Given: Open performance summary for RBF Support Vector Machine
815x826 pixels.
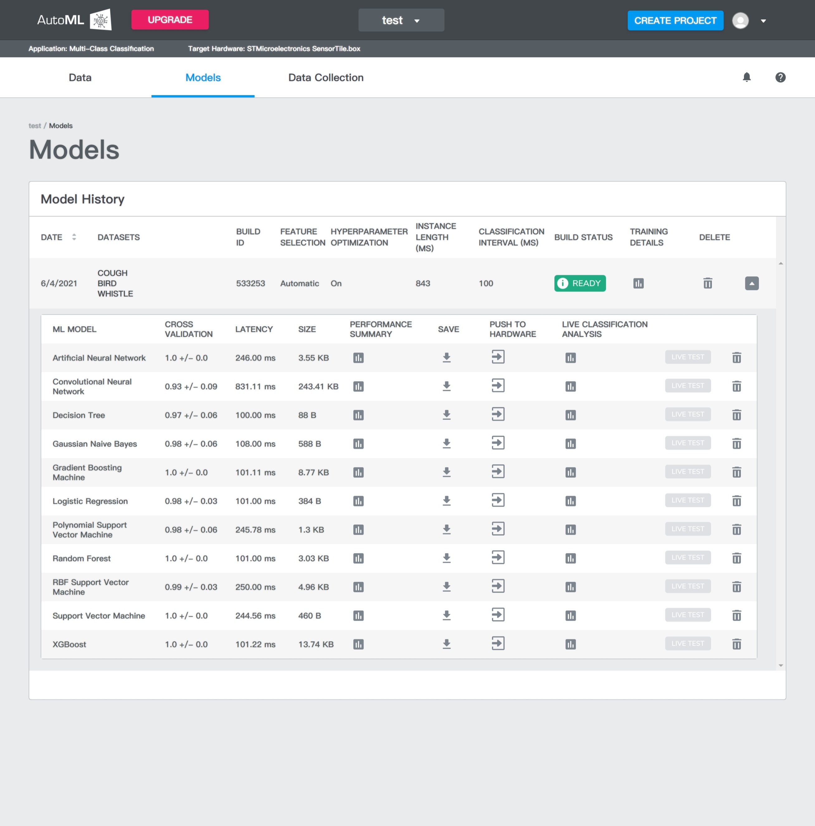Looking at the screenshot, I should 358,587.
